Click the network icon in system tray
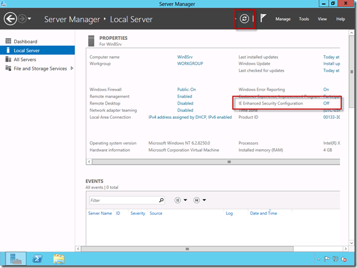This screenshot has width=357, height=268. click(336, 259)
